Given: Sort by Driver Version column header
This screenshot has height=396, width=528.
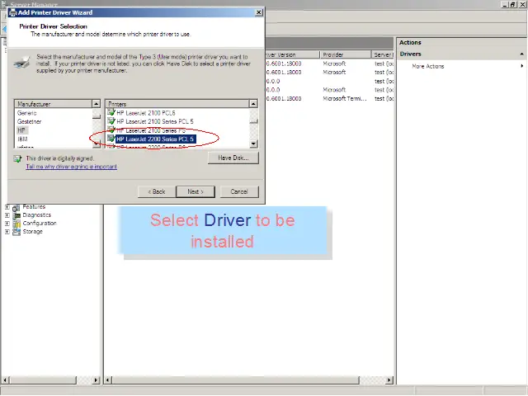Looking at the screenshot, I should 292,54.
